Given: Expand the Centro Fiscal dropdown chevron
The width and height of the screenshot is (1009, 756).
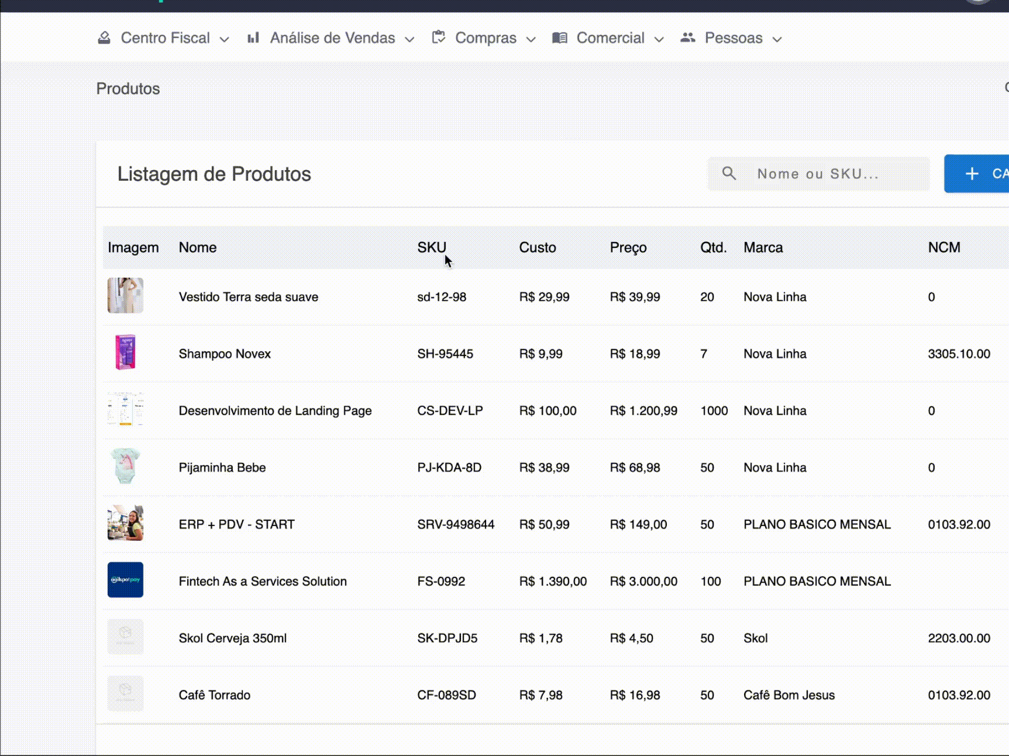Looking at the screenshot, I should pos(224,39).
